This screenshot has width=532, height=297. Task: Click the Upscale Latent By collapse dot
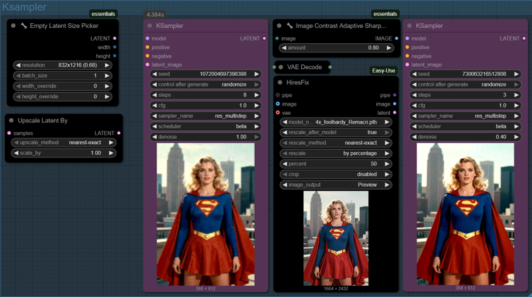click(x=12, y=121)
